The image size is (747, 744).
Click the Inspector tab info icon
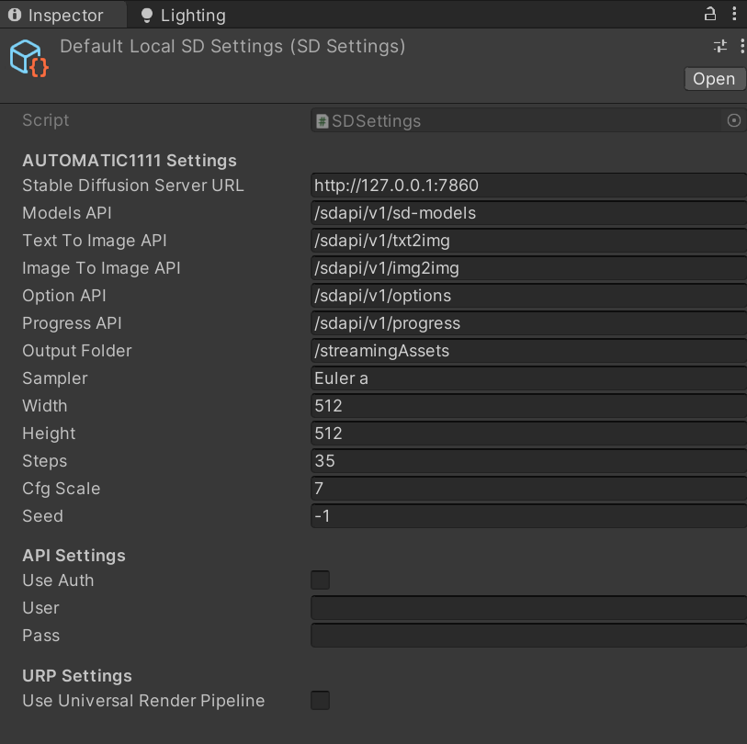tap(15, 15)
